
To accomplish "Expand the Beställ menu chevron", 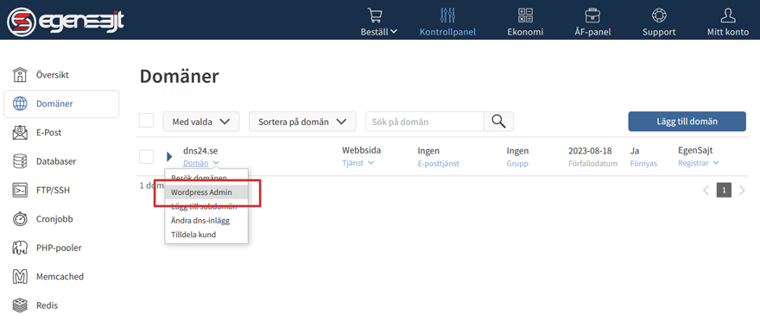I will click(394, 32).
